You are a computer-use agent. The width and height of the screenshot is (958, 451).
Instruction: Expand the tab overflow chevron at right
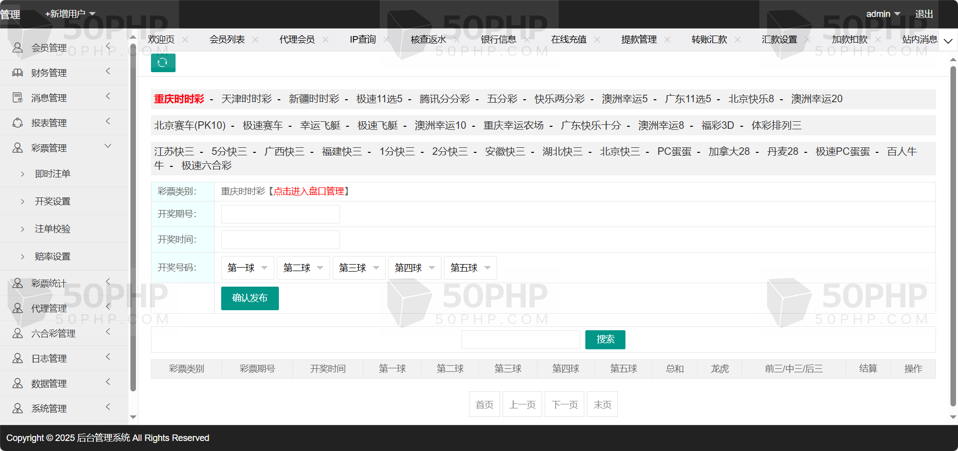(948, 41)
